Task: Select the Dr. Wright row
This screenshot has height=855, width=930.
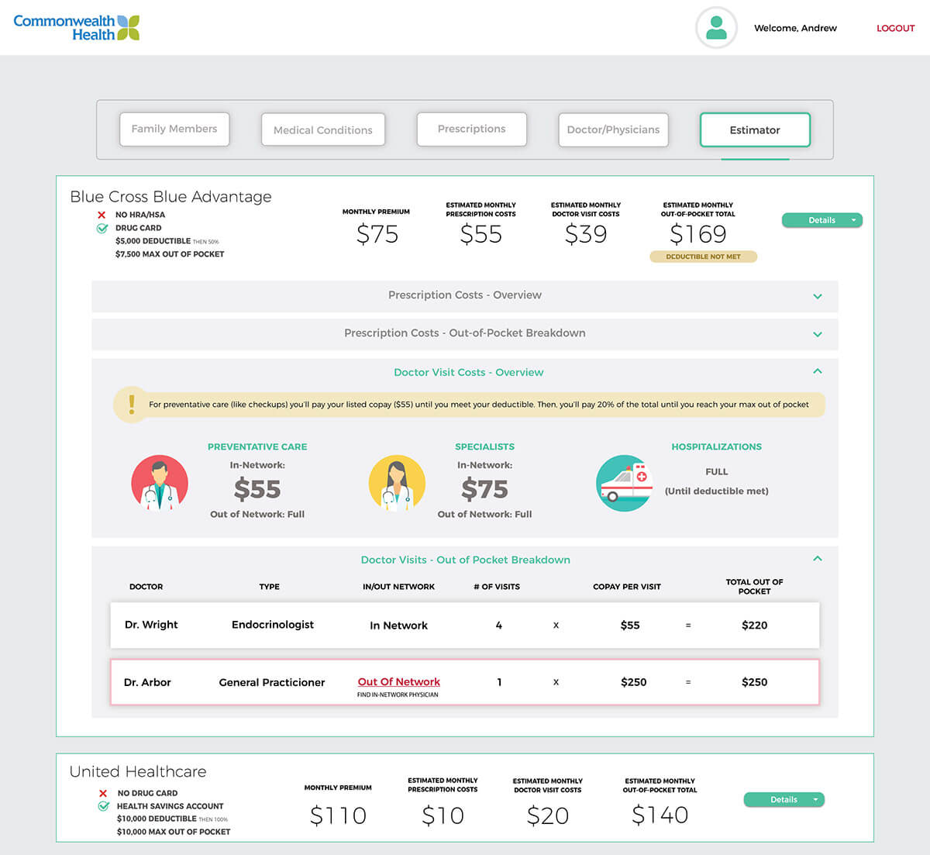Action: coord(464,625)
